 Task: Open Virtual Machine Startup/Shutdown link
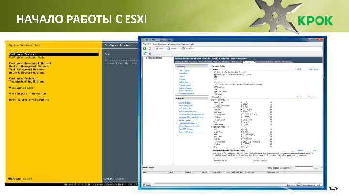(191, 114)
